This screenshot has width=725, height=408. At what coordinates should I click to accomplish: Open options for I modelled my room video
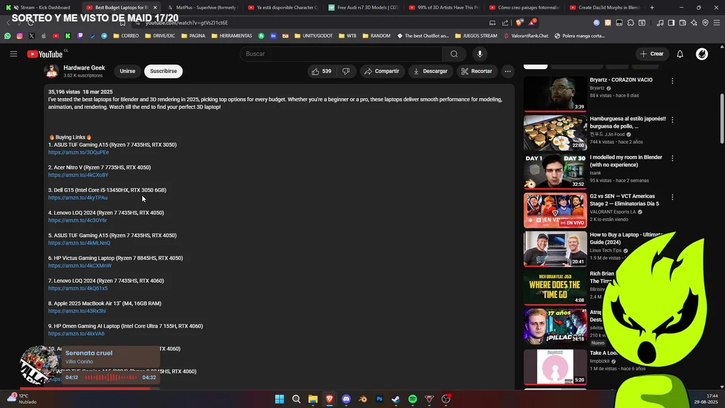coord(672,158)
